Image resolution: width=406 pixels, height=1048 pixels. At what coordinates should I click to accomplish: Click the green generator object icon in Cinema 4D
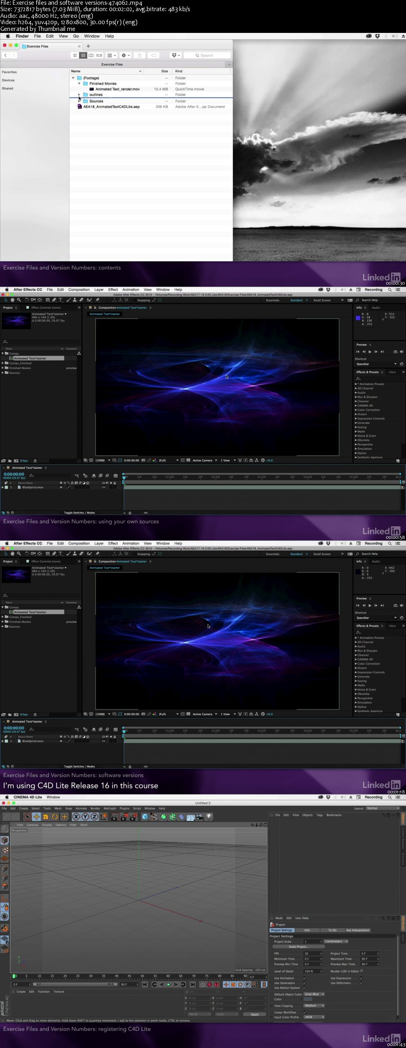(x=163, y=816)
